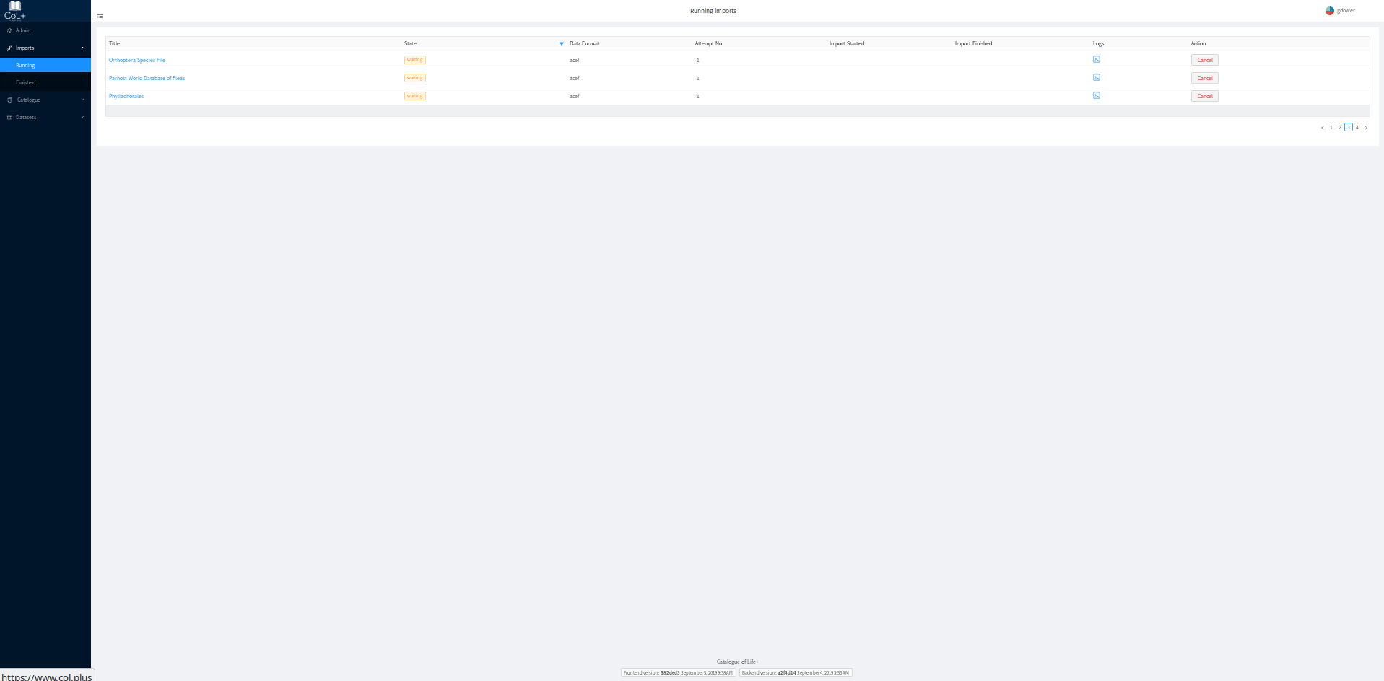View logs for Parhost World Database of Fleas
Screen dimensions: 1384x681
[x=1096, y=77]
